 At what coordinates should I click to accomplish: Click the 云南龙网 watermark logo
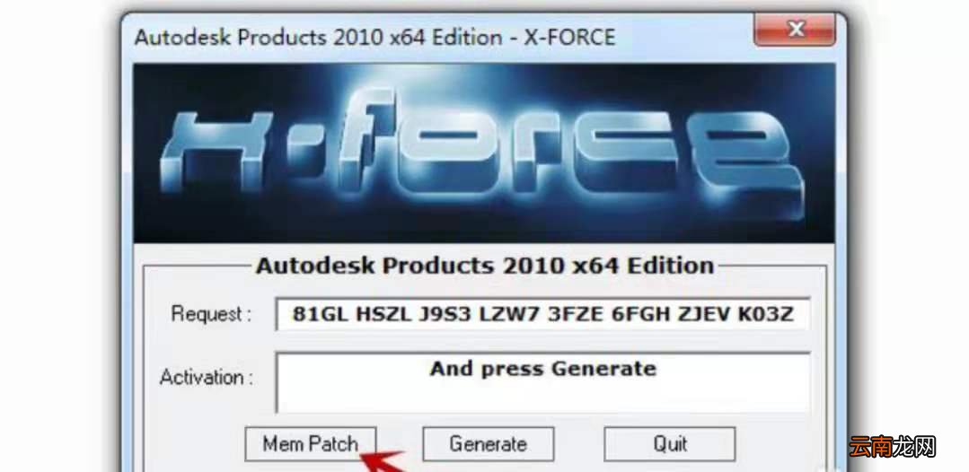point(892,446)
